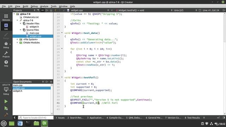Toggle the left sidebar visibility

(15, 117)
